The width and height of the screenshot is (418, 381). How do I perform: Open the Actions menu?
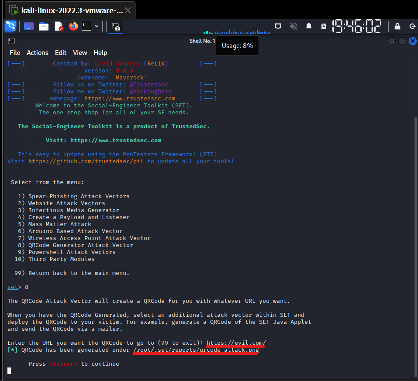click(x=38, y=52)
